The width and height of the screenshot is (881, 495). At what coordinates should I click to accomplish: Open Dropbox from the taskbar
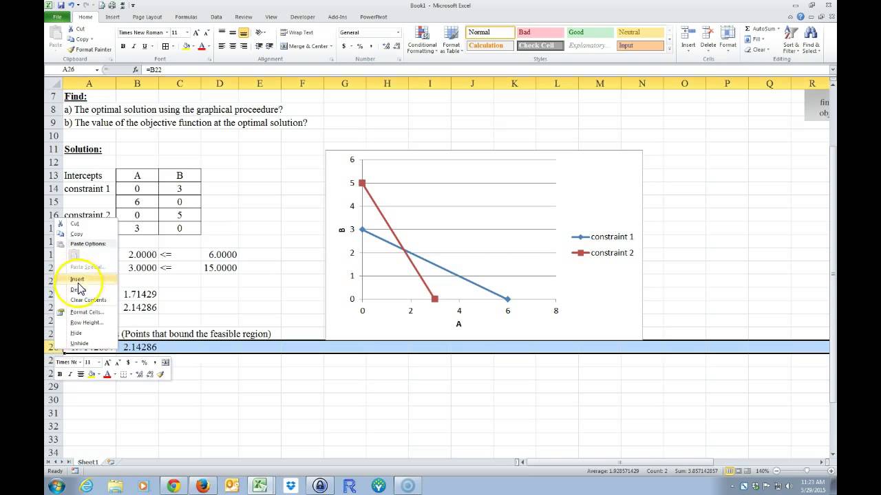pyautogui.click(x=290, y=485)
